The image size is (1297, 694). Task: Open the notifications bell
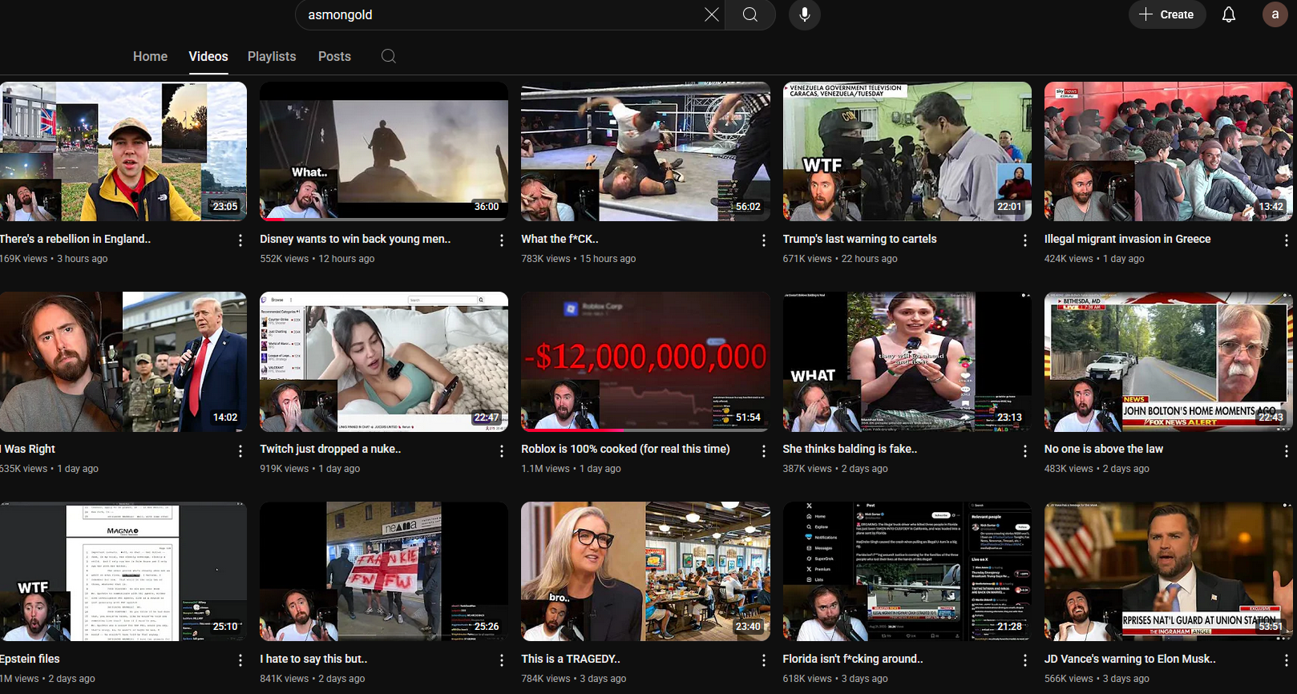[x=1228, y=14]
